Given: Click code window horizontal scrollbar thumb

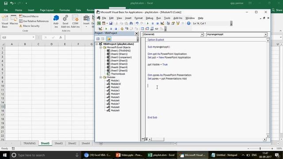Looking at the screenshot, I should coord(158,139).
